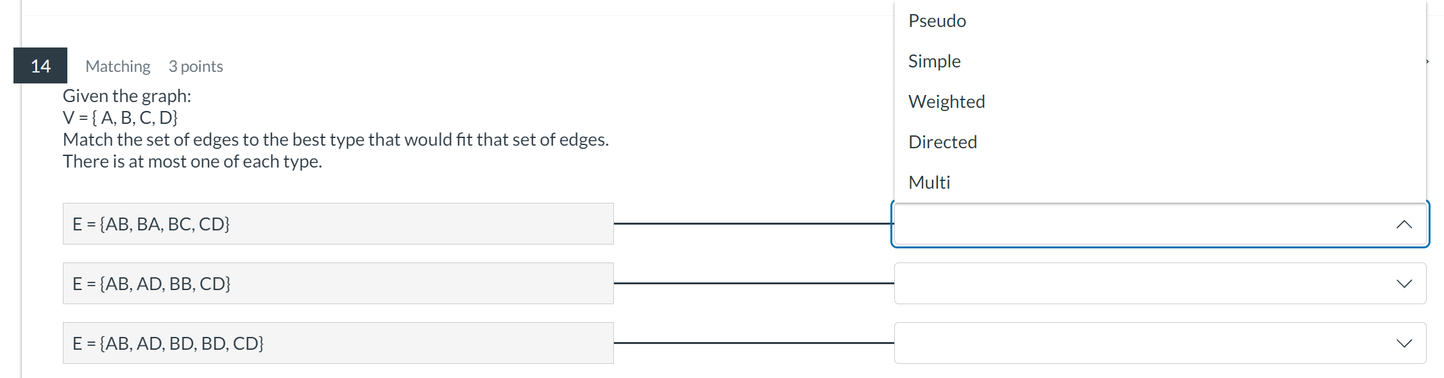Click the vertex set V = {A, B, C, D}
Viewport: 1444px width, 378px height.
(x=120, y=117)
